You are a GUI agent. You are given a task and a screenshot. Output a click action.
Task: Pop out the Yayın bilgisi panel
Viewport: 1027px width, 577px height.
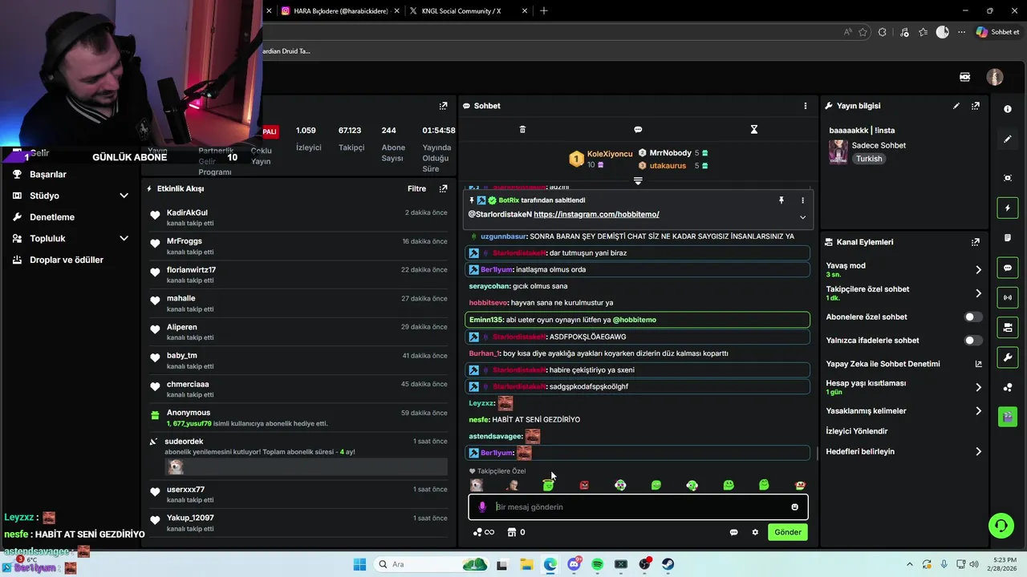pos(976,106)
